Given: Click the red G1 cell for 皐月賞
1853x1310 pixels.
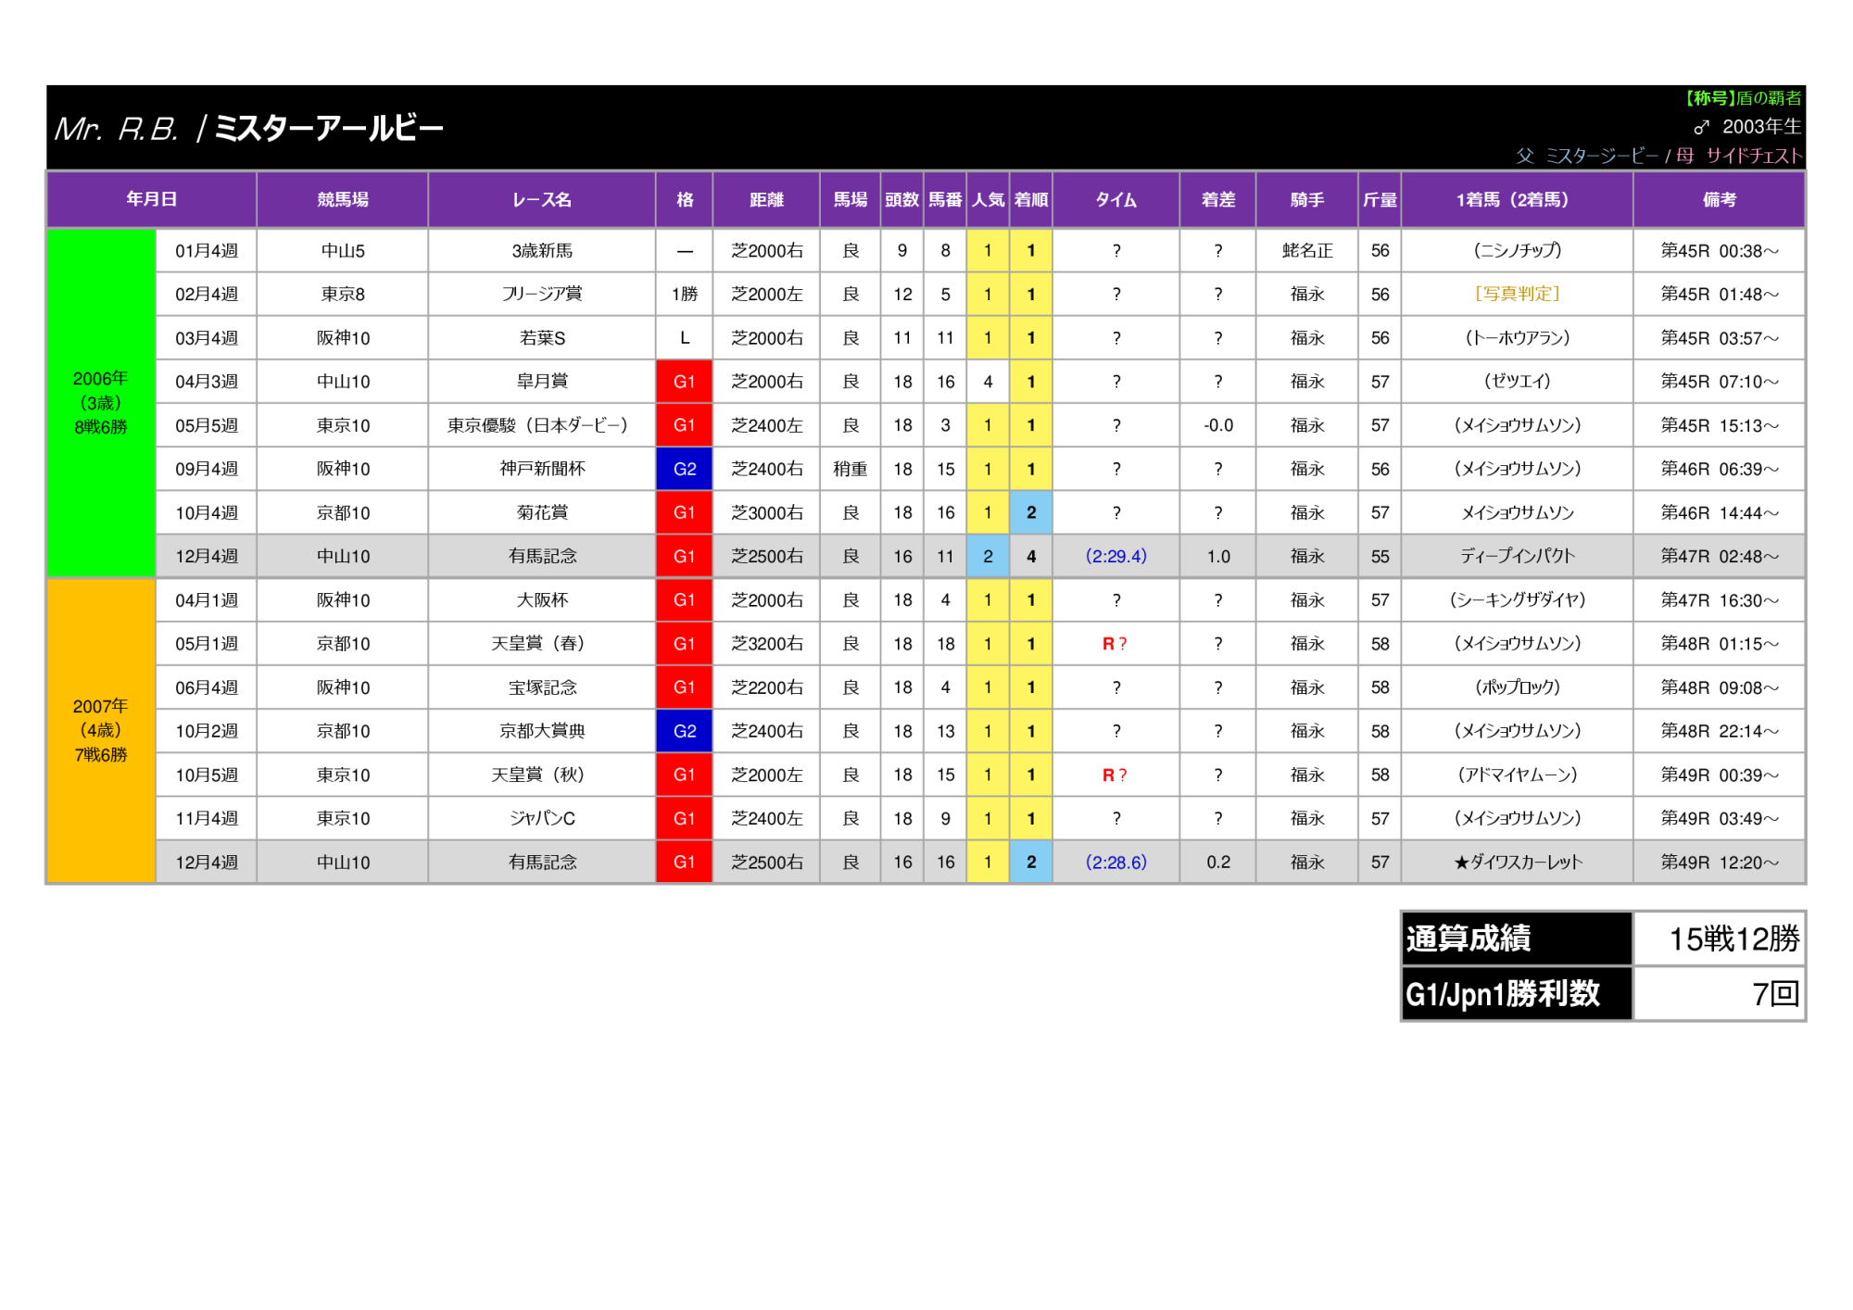Looking at the screenshot, I should [684, 382].
